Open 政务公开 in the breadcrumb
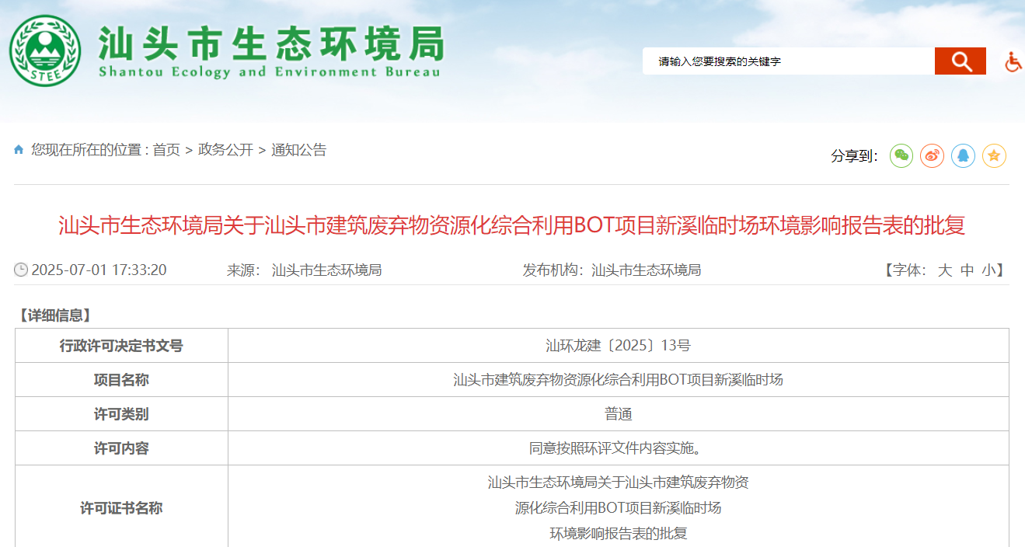 (225, 150)
